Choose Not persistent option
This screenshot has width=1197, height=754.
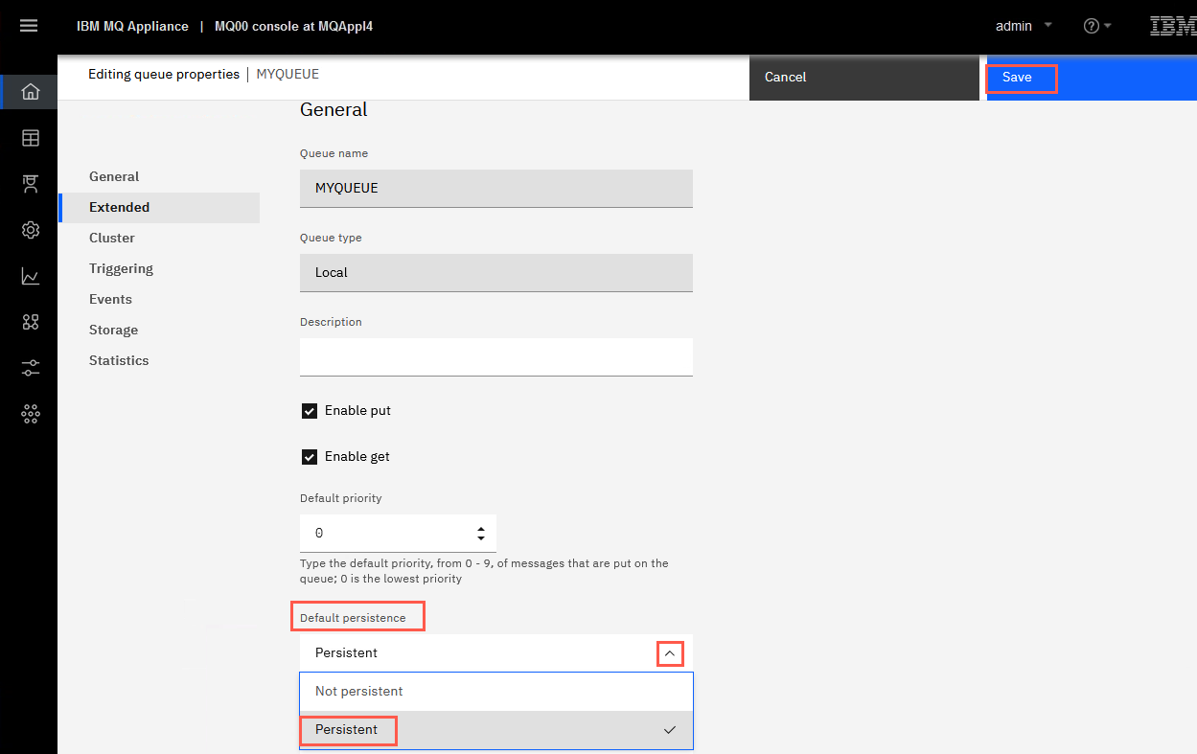point(495,692)
